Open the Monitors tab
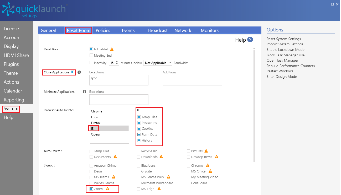 [210, 30]
